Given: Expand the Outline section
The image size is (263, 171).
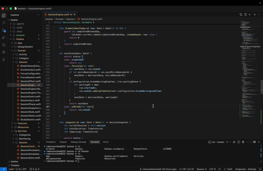Looking at the screenshot, I should click(x=25, y=162).
